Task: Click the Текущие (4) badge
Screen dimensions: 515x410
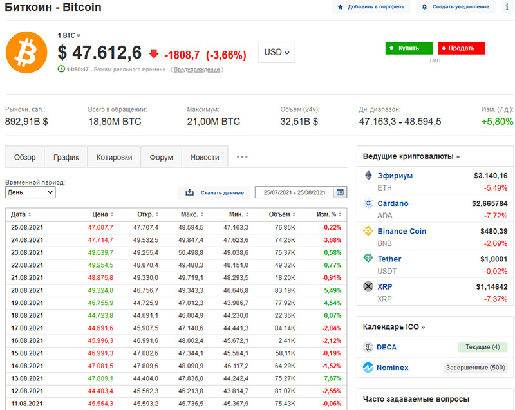Action: pyautogui.click(x=482, y=347)
